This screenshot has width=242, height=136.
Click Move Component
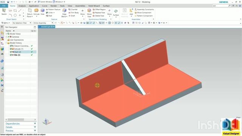tap(143, 12)
